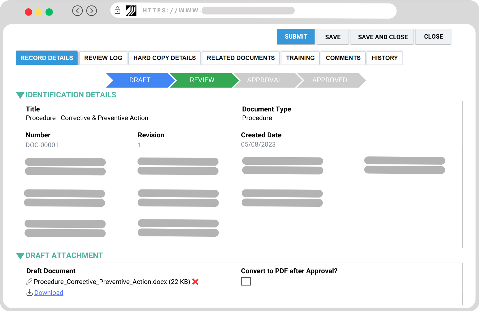
Task: Click the Download link
Action: pos(48,293)
